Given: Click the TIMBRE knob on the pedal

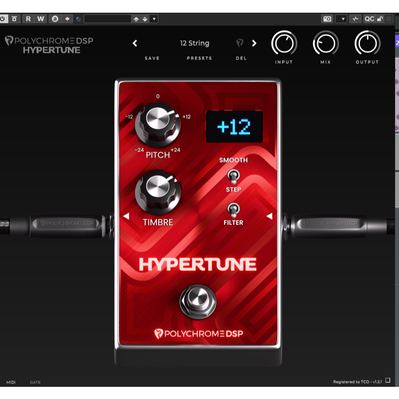Looking at the screenshot, I should pos(158,191).
